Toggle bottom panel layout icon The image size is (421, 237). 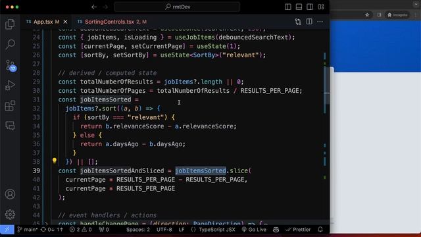click(299, 7)
